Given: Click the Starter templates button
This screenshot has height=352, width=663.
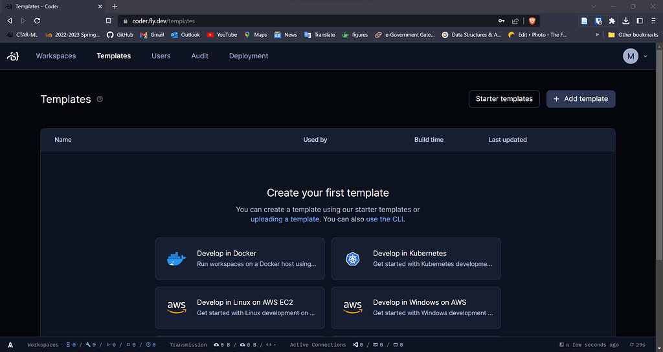Looking at the screenshot, I should (504, 99).
